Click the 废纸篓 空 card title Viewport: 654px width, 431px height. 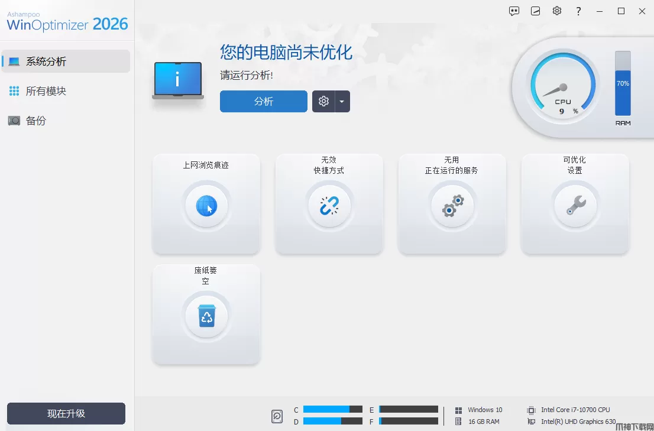206,276
